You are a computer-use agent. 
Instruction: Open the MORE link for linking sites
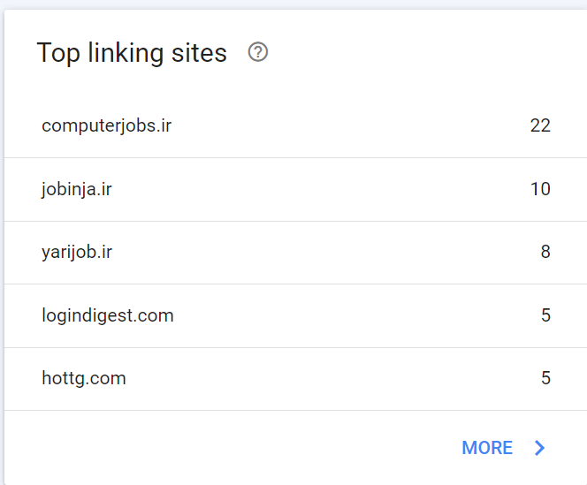point(487,448)
